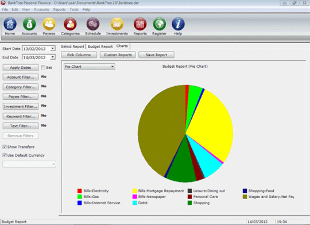310x225 pixels.
Task: Click the maroon Personal Care swatch
Action: click(190, 197)
